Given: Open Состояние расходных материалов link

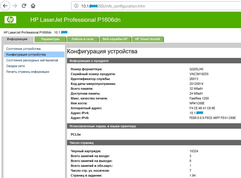Looking at the screenshot, I should [32, 60].
